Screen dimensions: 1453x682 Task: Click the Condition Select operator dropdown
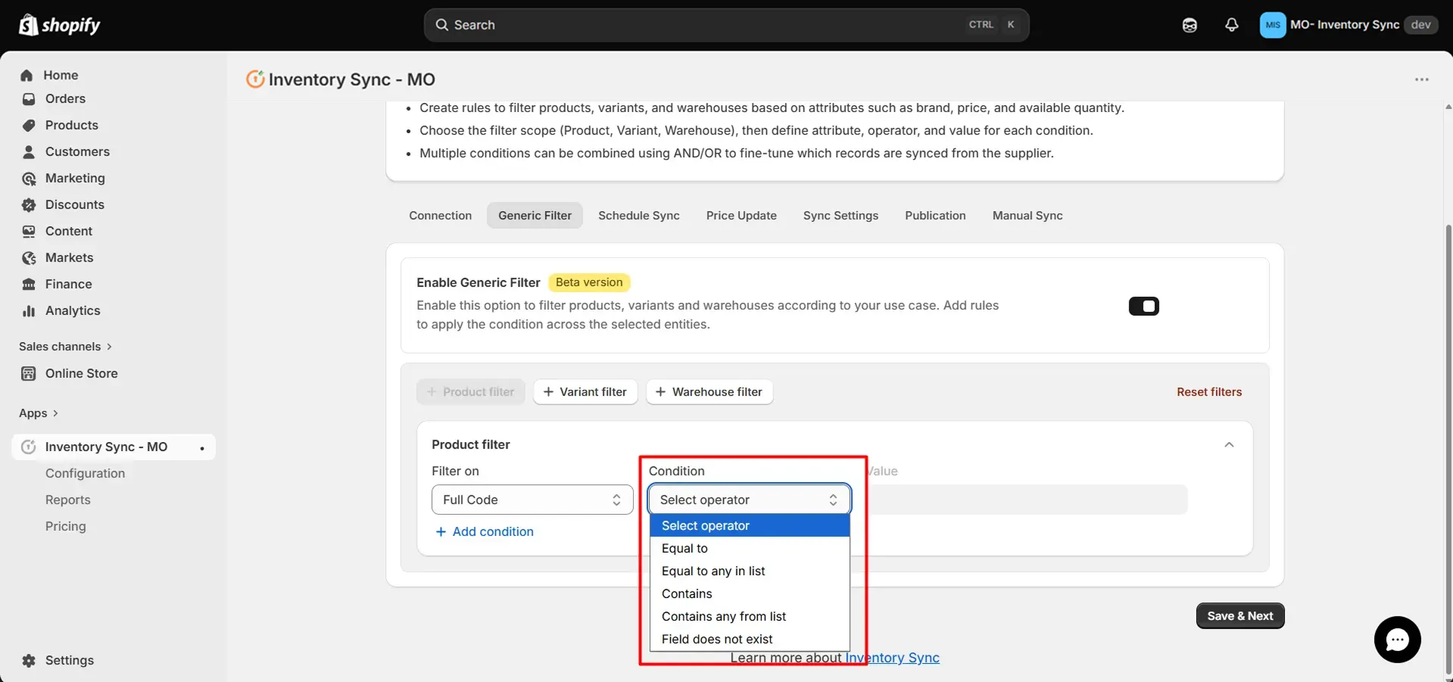tap(750, 500)
